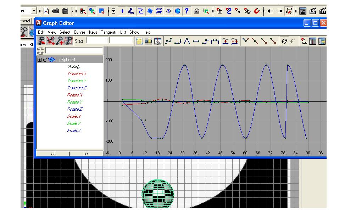Screen dimensions: 339x216
Task: Select the Visibility channel
Action: tap(74, 67)
